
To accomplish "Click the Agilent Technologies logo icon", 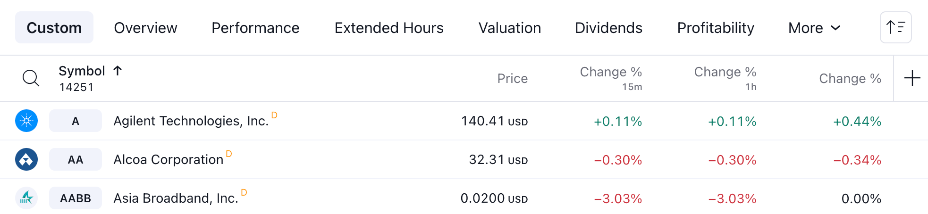I will coord(26,121).
